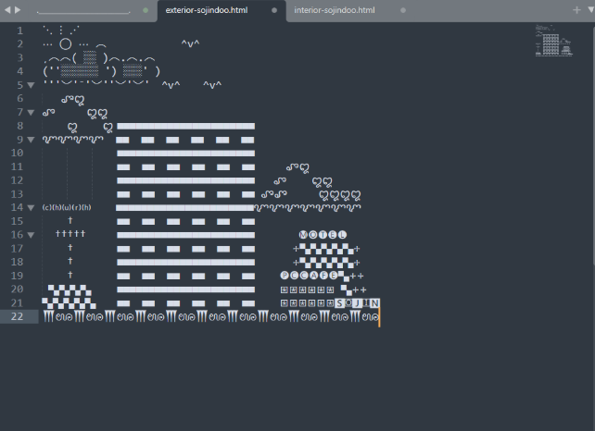
Task: Select the exterior-sojindoo.html tab
Action: click(x=207, y=10)
